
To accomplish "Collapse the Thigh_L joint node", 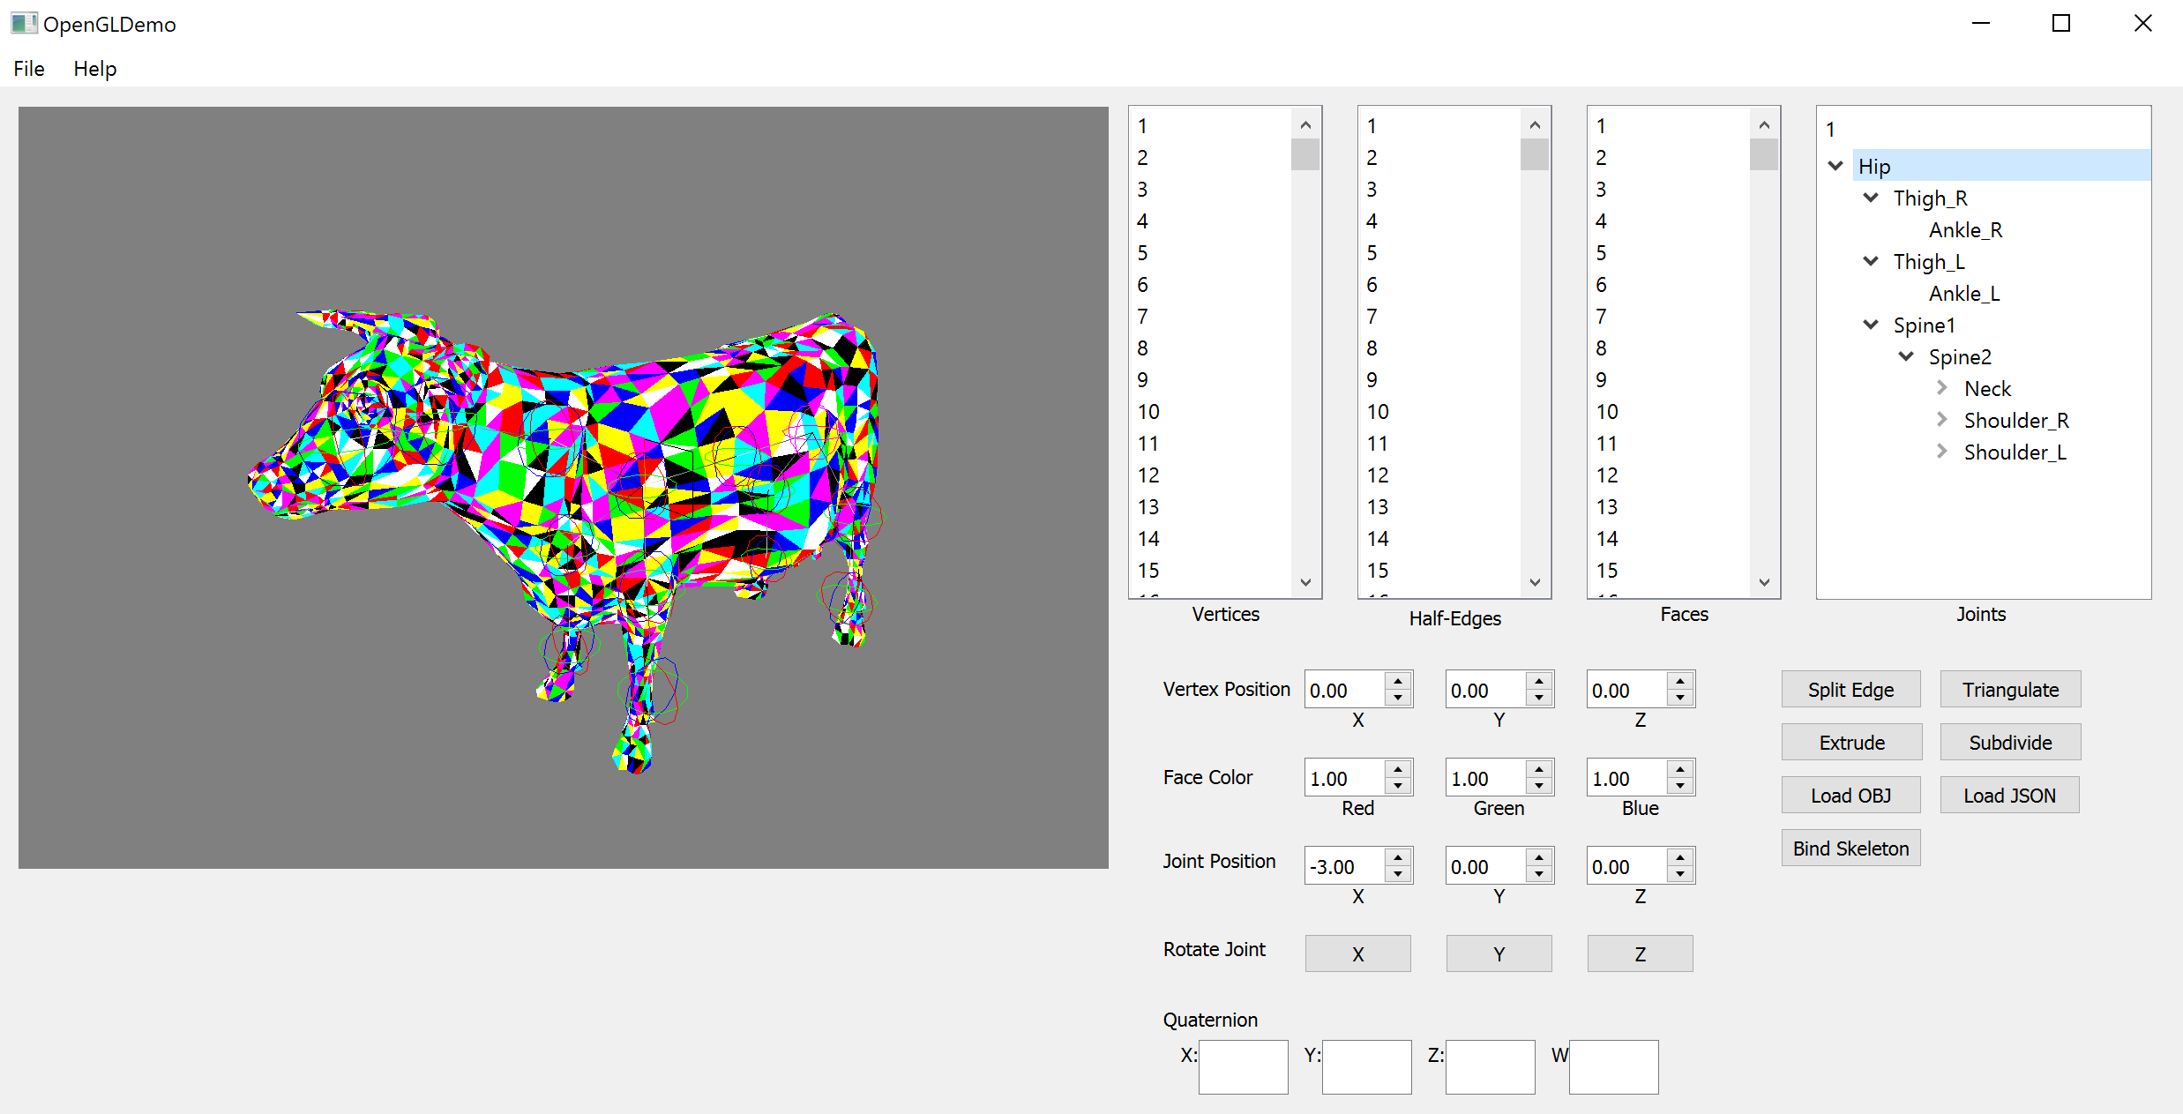I will click(1871, 261).
